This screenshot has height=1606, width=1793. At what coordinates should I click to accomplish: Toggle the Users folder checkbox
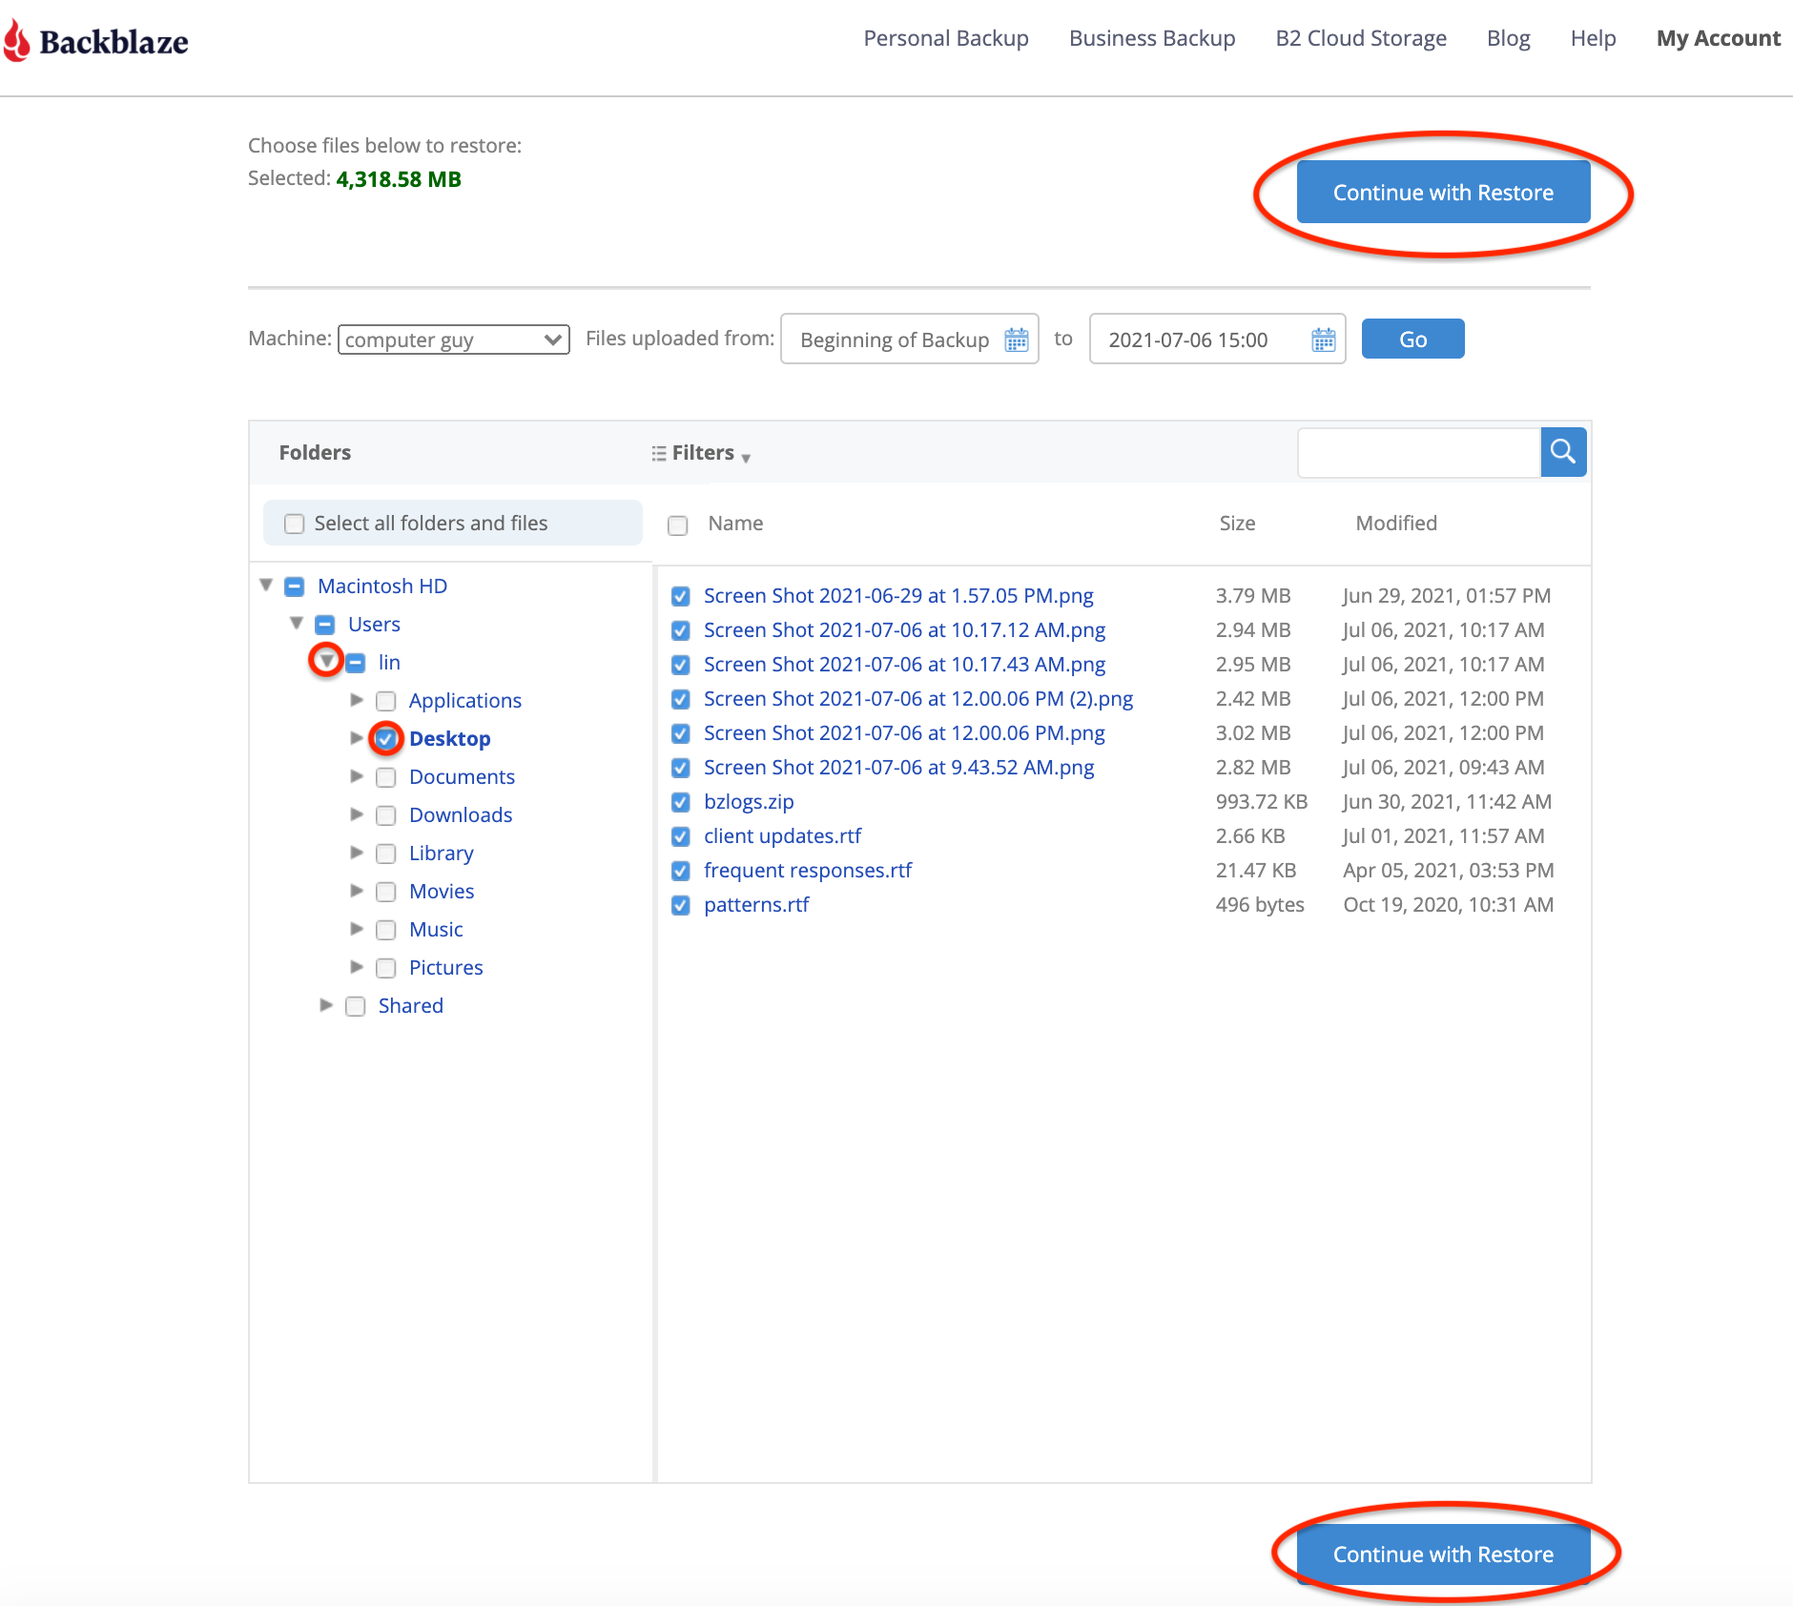coord(325,625)
